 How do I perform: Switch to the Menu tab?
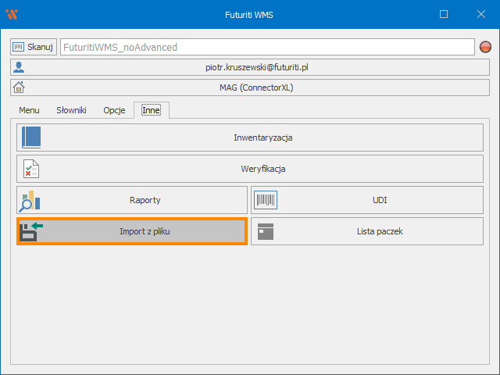coord(29,110)
